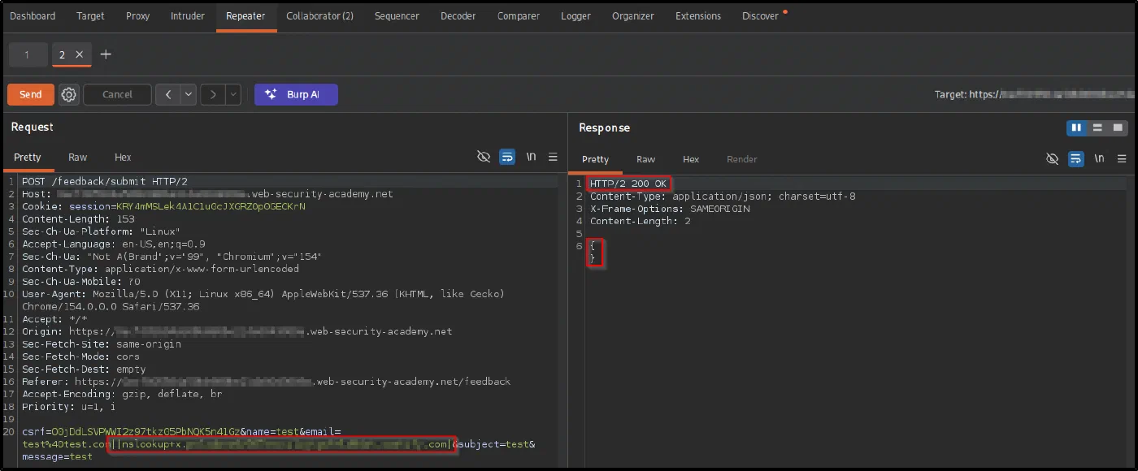Image resolution: width=1138 pixels, height=471 pixels.
Task: Toggle line wrap in Request panel
Action: click(507, 158)
